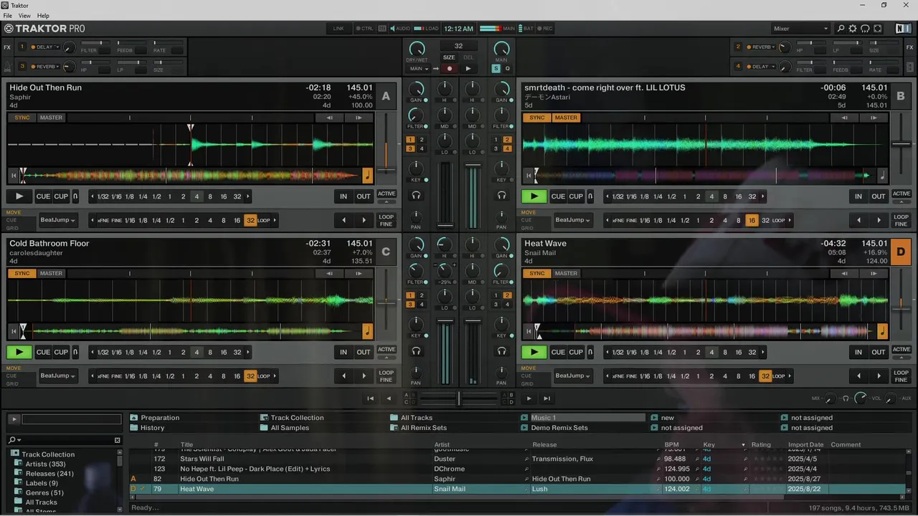Toggle fullscreen icon in header
This screenshot has height=516, width=918.
pyautogui.click(x=878, y=29)
